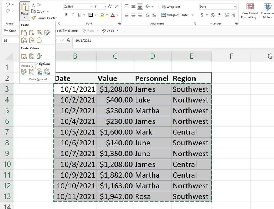Choose the Transpose paste option

click(39, 40)
